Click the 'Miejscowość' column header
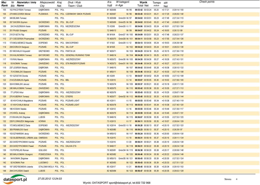 pos(47,2)
